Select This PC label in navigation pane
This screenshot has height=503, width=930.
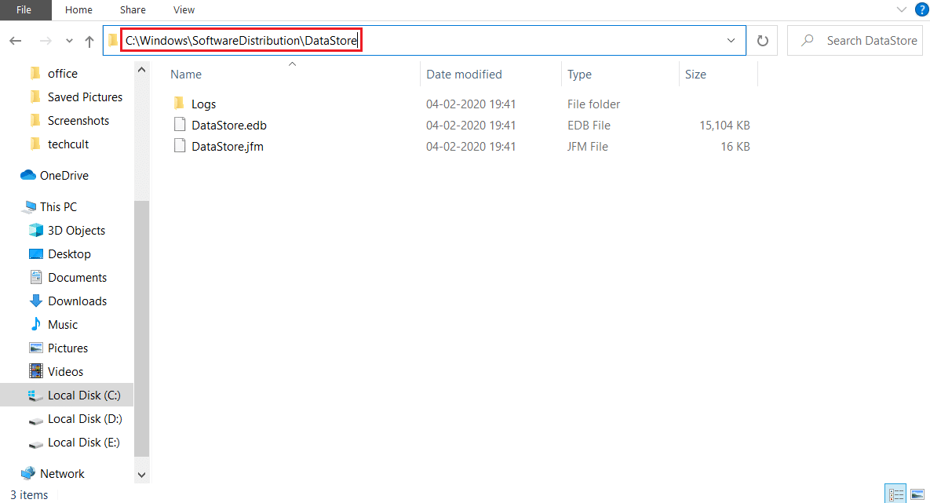(58, 207)
